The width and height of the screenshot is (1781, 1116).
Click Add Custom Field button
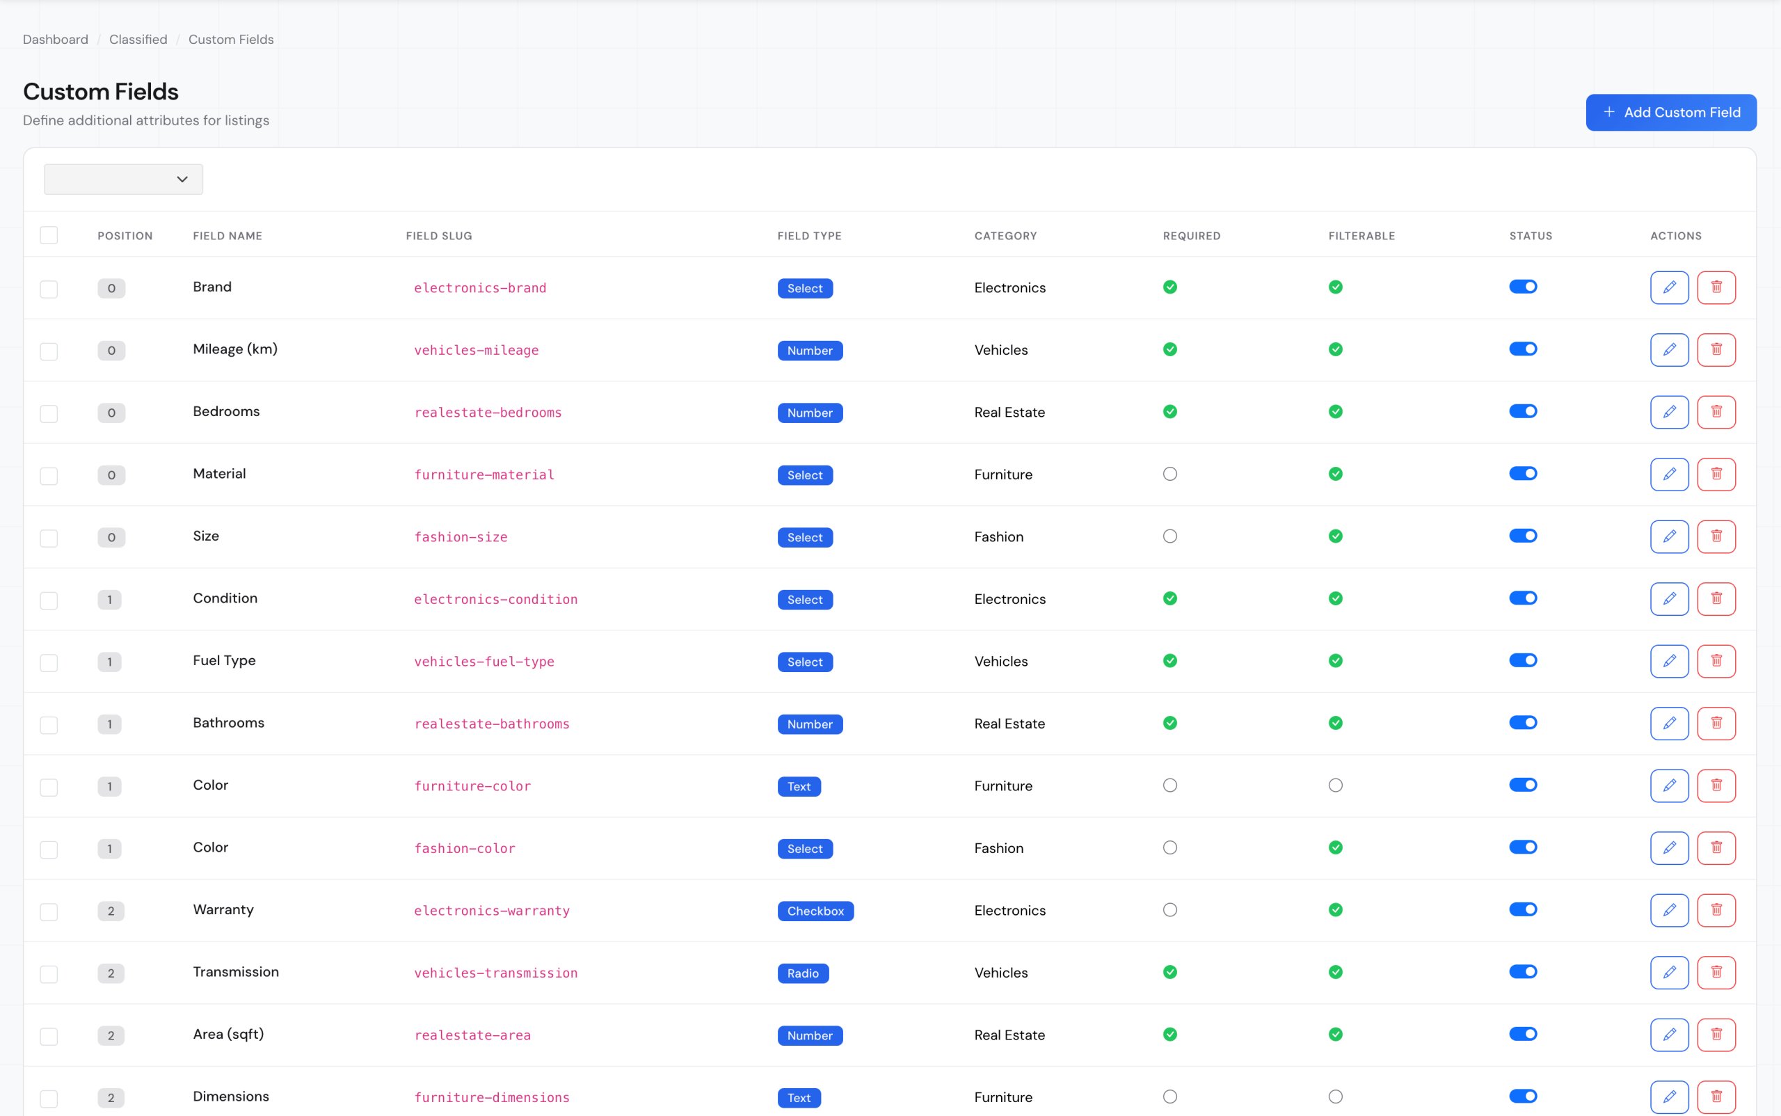[x=1670, y=112]
